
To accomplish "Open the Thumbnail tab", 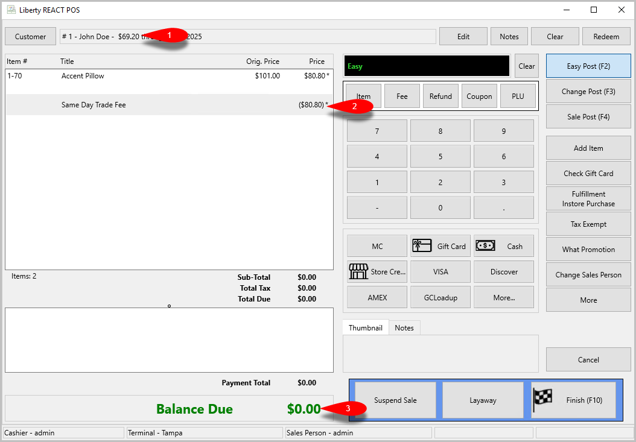I will (366, 327).
